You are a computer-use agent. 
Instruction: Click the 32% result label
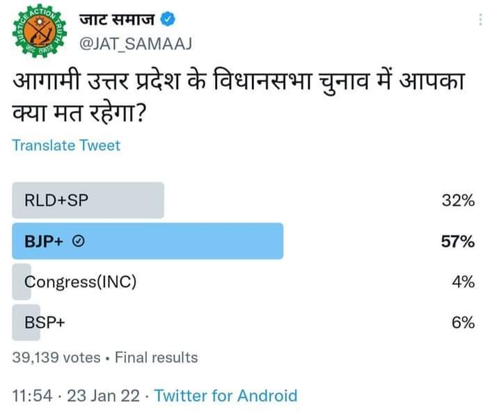tap(458, 200)
